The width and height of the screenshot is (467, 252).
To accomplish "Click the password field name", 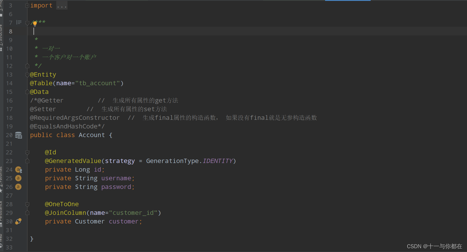I will pos(116,187).
